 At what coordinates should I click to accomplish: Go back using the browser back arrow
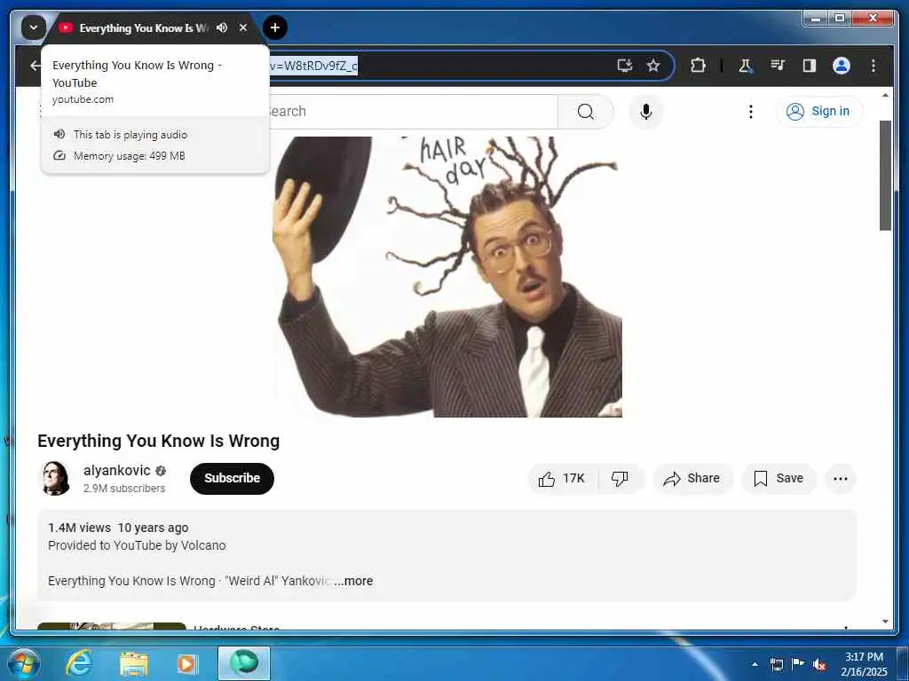click(x=36, y=66)
